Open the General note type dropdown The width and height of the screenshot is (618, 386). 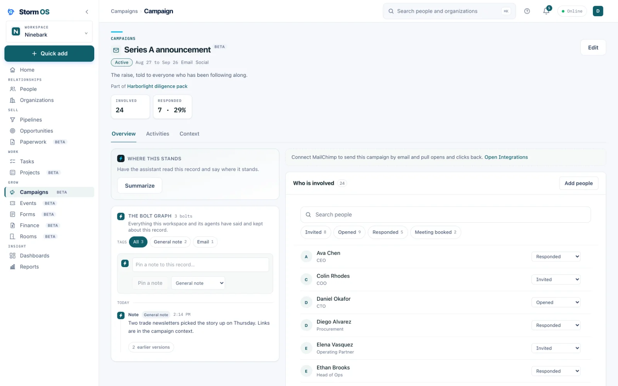[198, 283]
